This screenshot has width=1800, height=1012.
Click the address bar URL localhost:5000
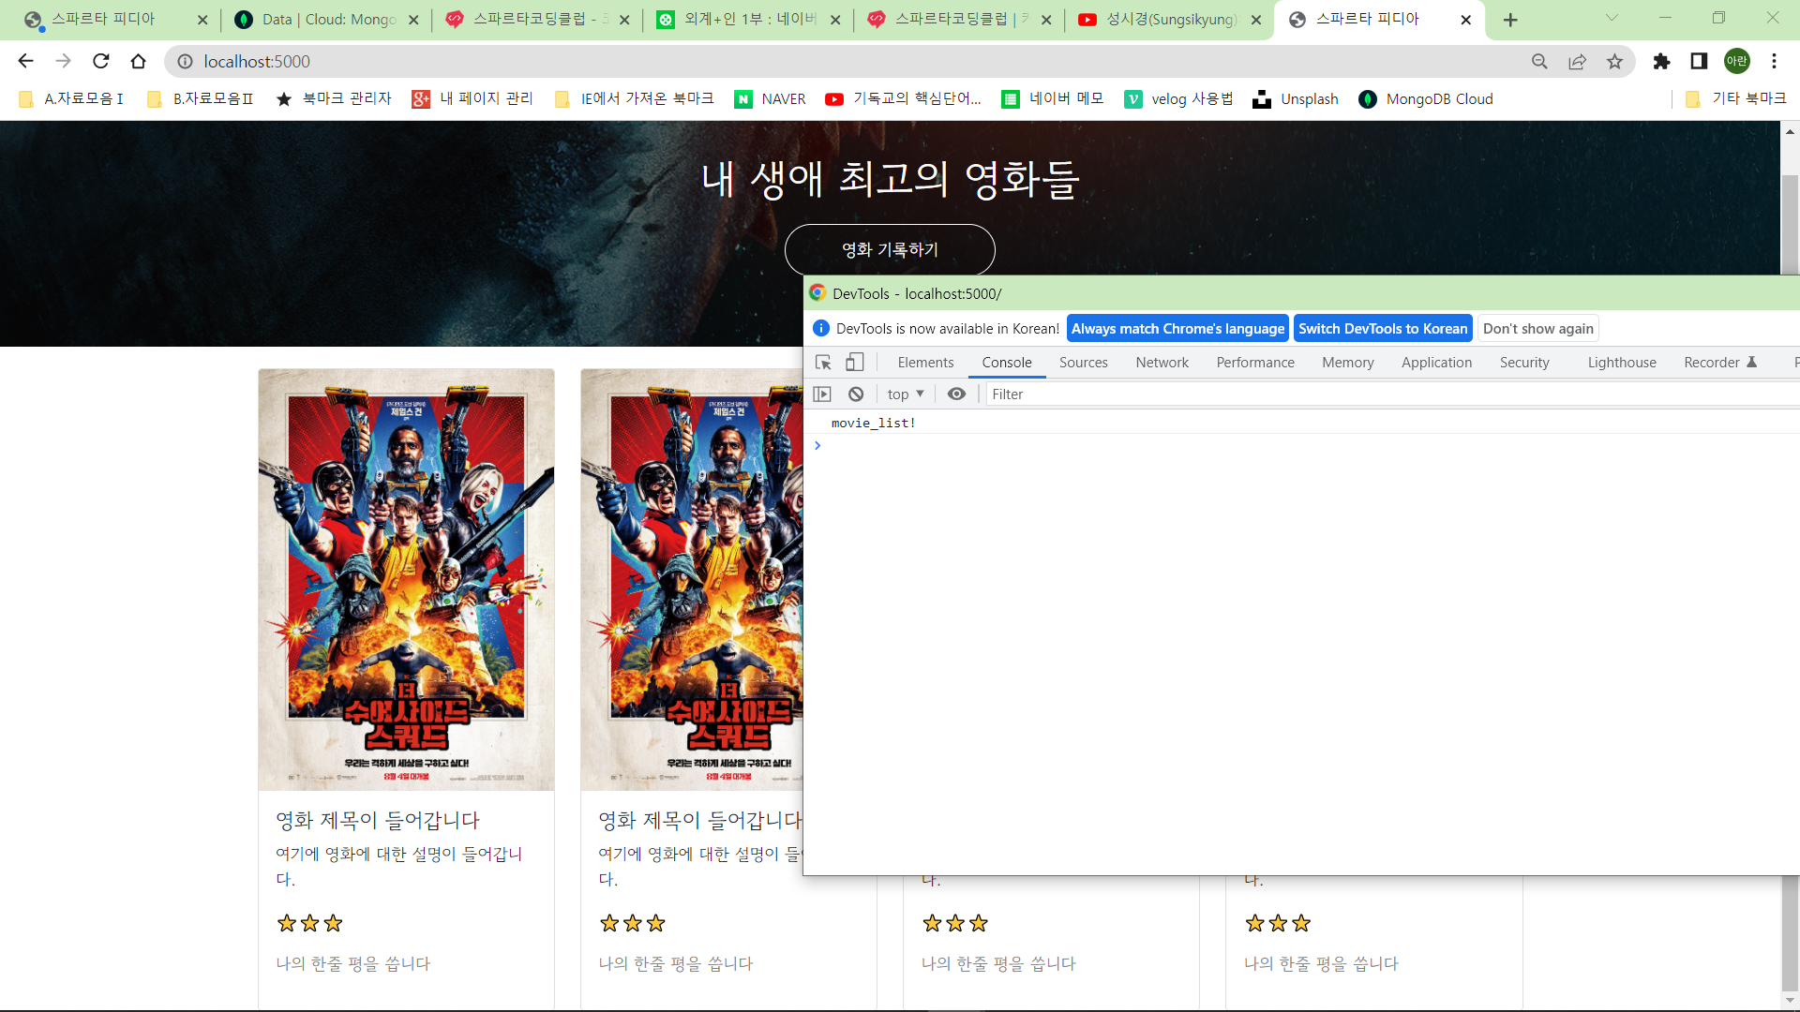tap(257, 61)
